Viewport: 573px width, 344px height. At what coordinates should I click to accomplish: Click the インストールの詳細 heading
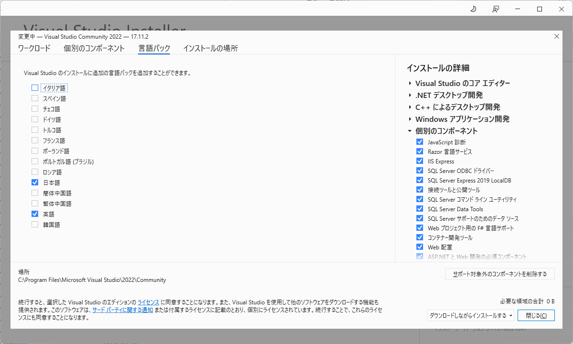tap(438, 68)
